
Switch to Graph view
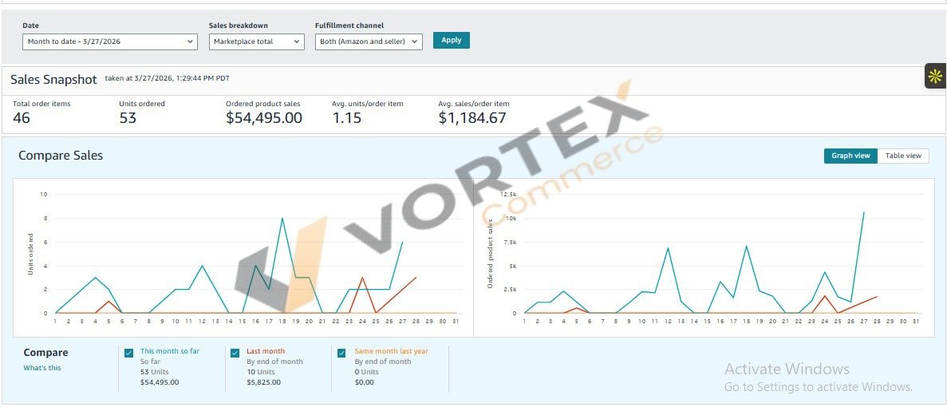tap(850, 156)
